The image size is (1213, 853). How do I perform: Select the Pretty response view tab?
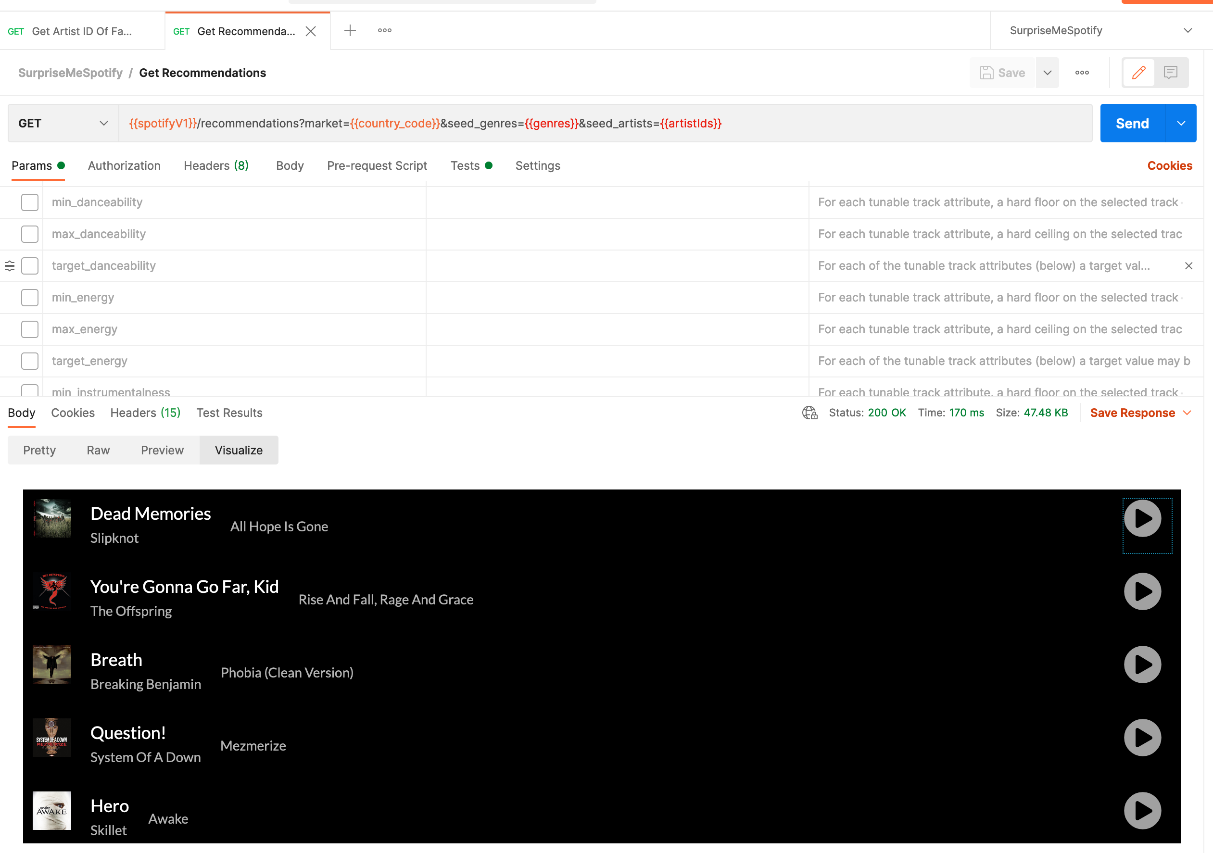(x=39, y=450)
